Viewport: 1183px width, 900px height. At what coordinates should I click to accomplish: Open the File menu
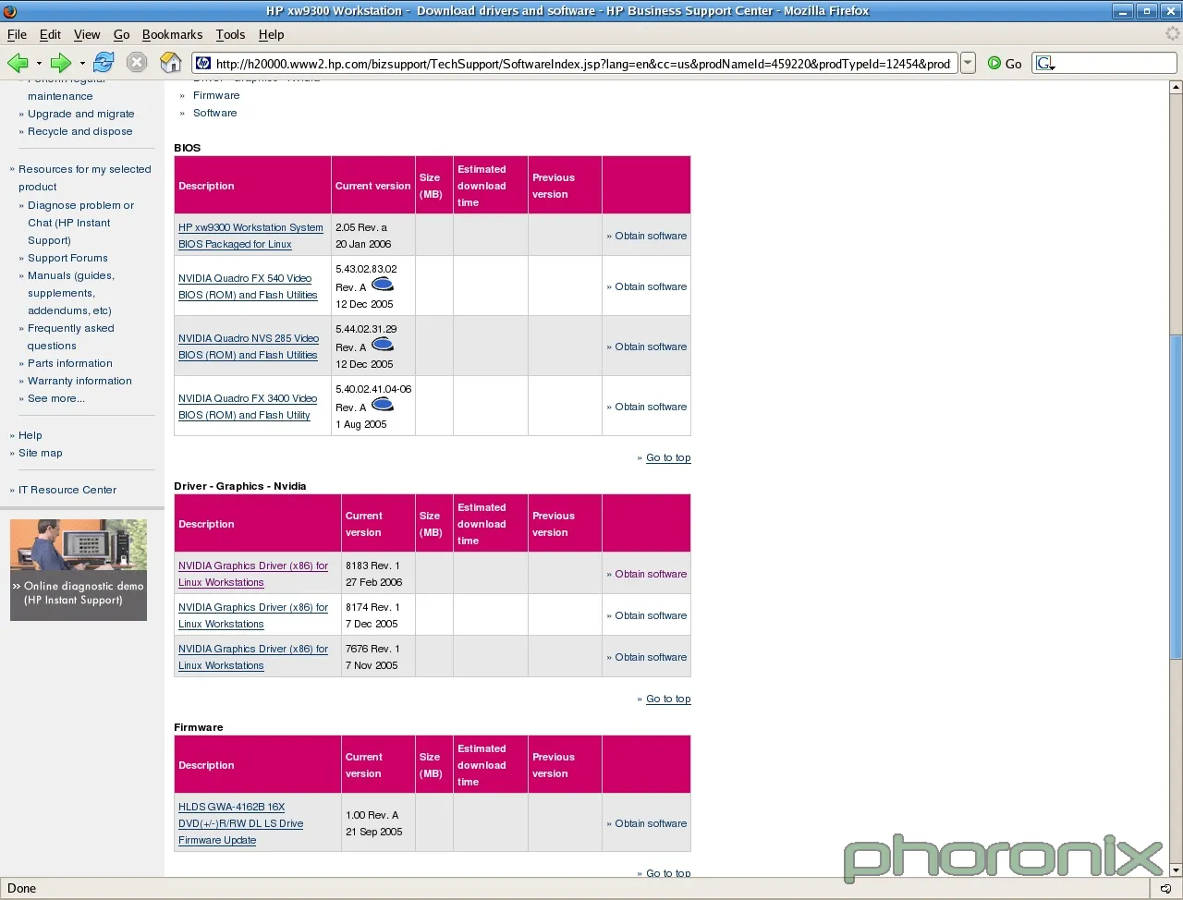[x=17, y=34]
